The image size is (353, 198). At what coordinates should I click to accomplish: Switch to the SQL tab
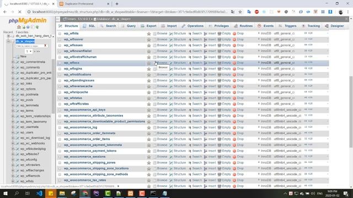pyautogui.click(x=89, y=26)
